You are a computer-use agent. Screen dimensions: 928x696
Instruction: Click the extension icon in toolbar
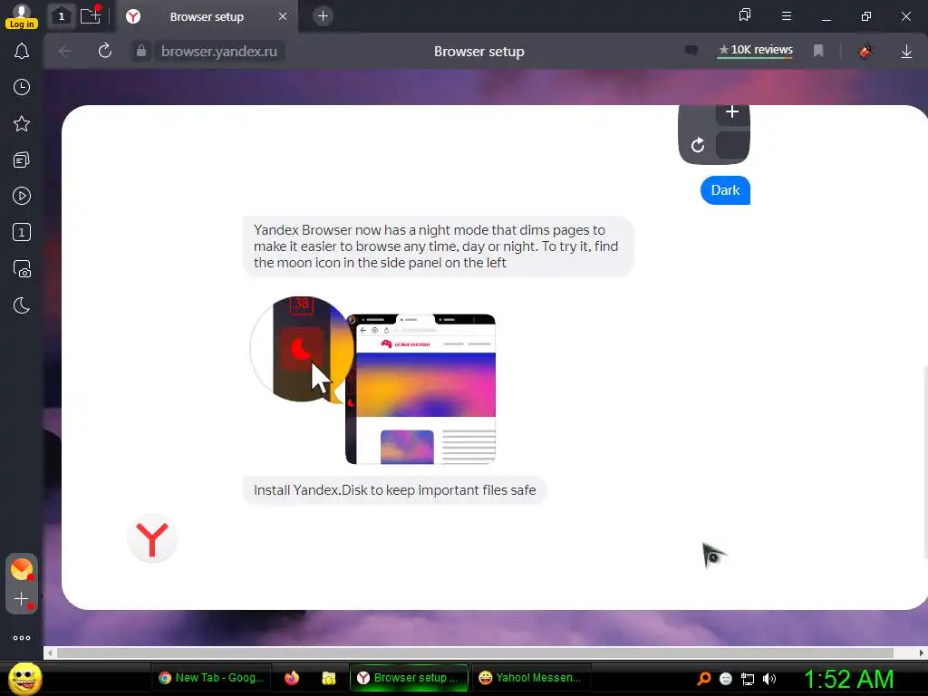[x=865, y=52]
